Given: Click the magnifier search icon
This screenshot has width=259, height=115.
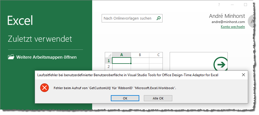Looking at the screenshot, I should coord(159,18).
